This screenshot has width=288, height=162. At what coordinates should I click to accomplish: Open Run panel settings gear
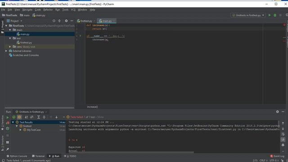tap(277, 112)
